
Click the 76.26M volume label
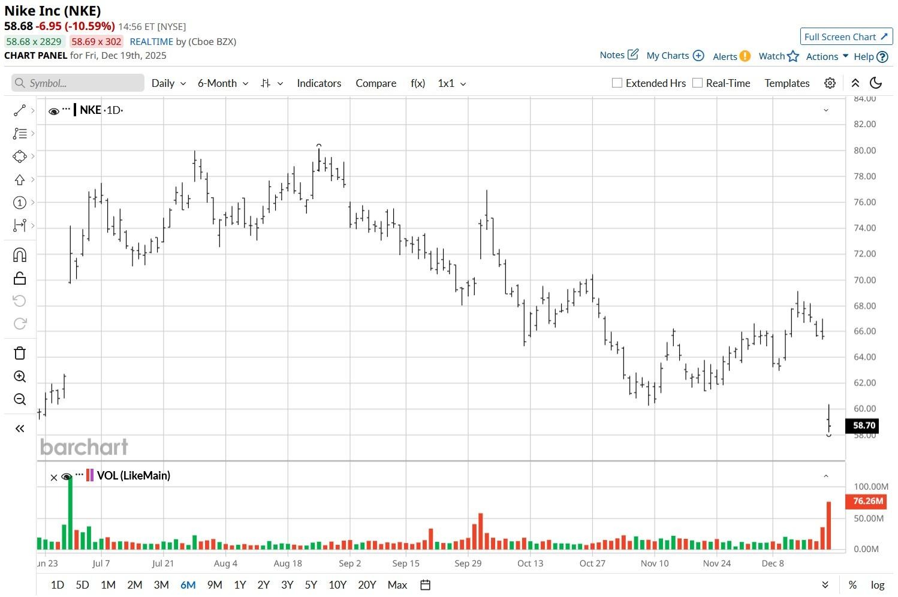(x=866, y=501)
